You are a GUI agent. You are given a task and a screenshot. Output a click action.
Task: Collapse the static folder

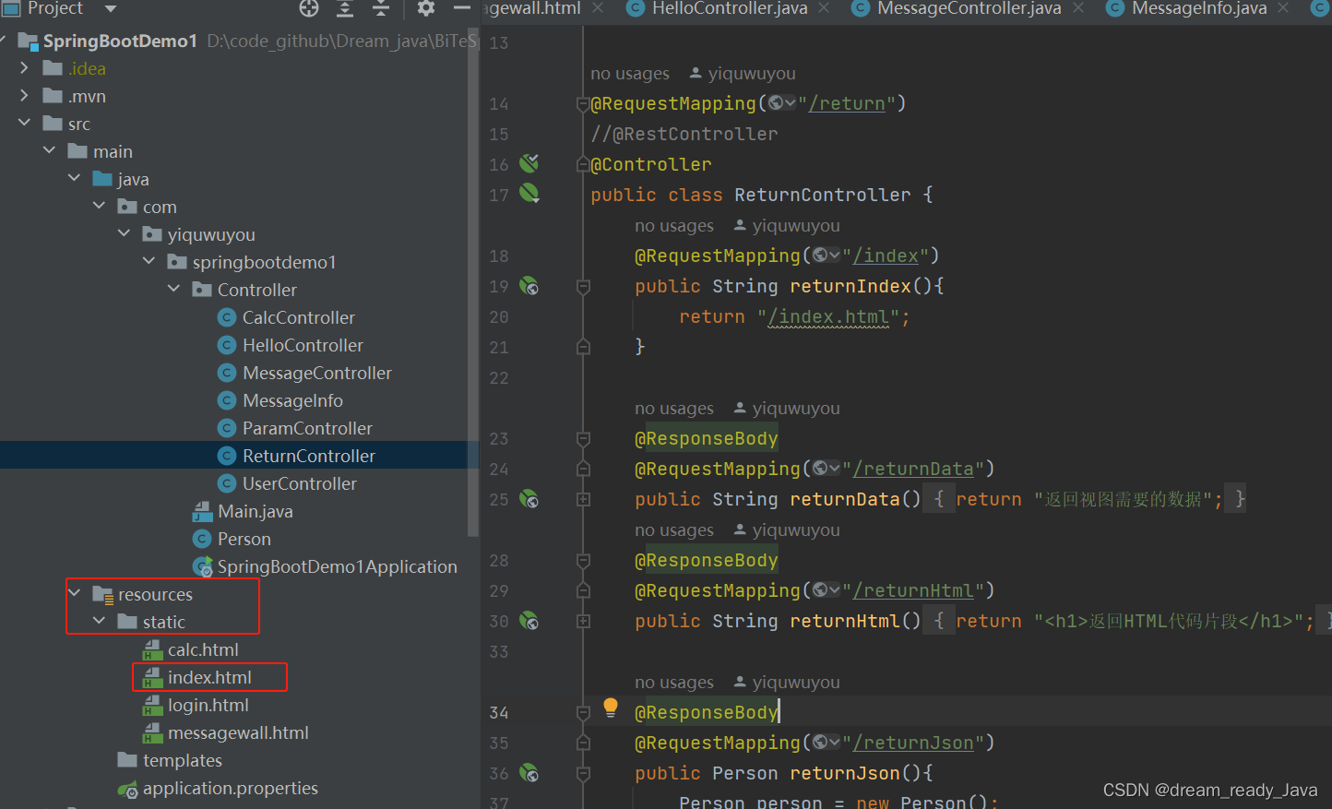point(99,621)
